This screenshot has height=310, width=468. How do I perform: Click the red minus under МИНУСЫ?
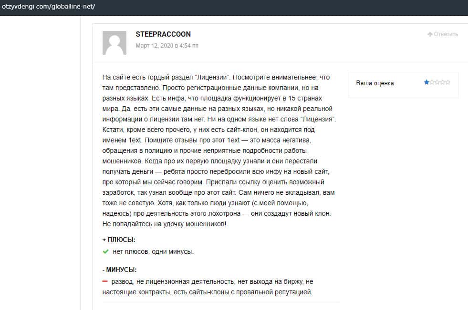point(106,281)
